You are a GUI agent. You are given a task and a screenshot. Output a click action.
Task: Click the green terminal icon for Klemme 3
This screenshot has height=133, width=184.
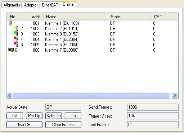(16, 34)
